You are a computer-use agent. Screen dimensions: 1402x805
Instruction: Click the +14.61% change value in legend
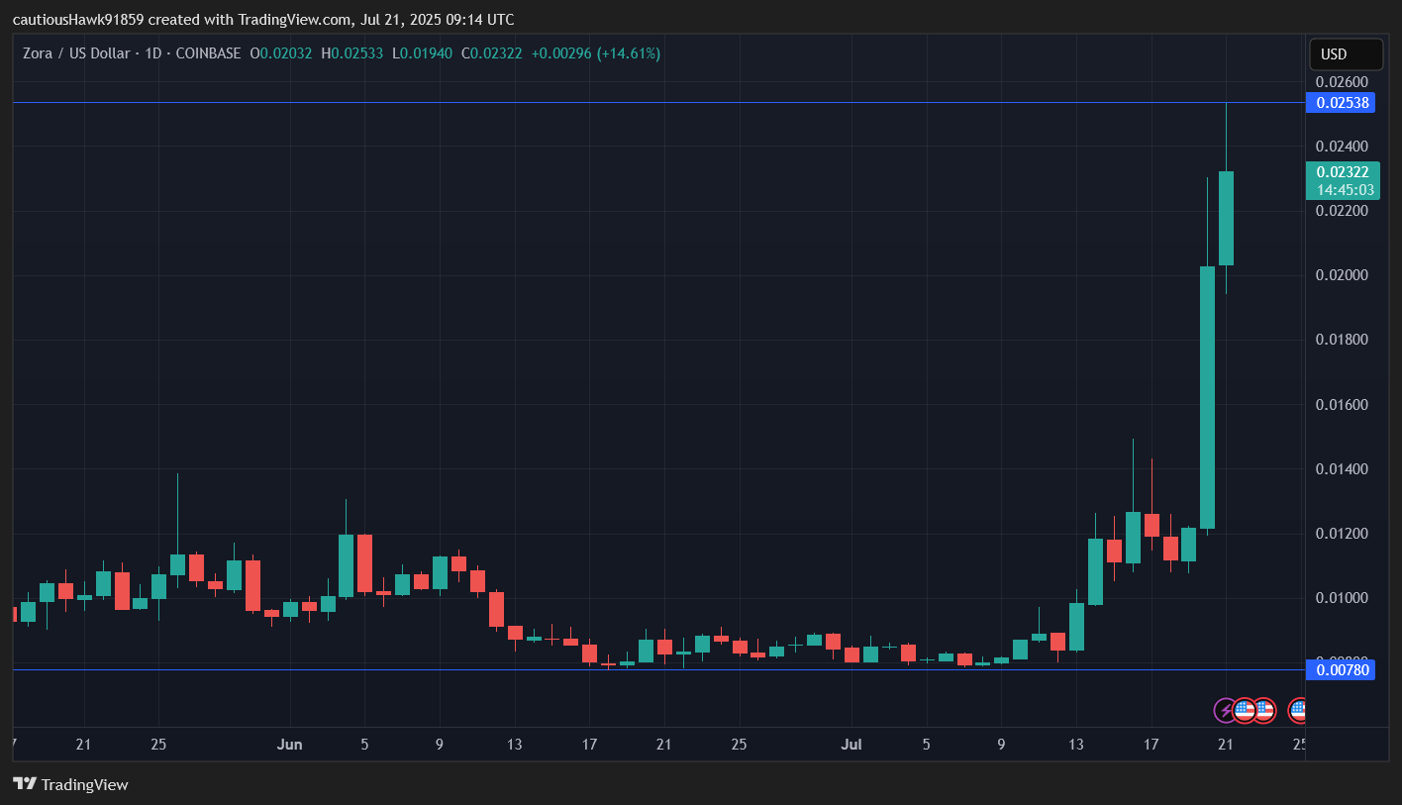point(629,53)
